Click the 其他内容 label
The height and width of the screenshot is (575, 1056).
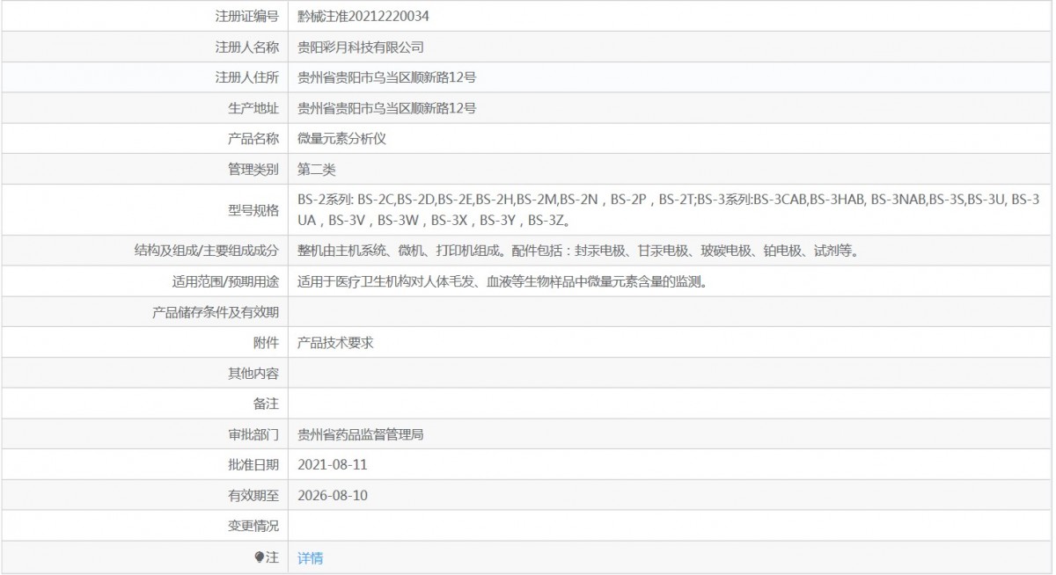point(253,374)
